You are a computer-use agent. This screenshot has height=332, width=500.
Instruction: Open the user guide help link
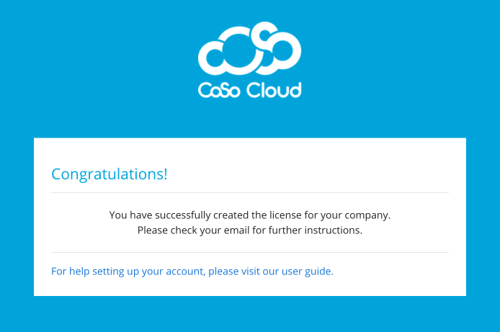[192, 272]
